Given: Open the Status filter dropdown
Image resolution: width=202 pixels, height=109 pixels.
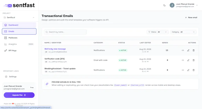Looking at the screenshot, I should (x=157, y=32).
